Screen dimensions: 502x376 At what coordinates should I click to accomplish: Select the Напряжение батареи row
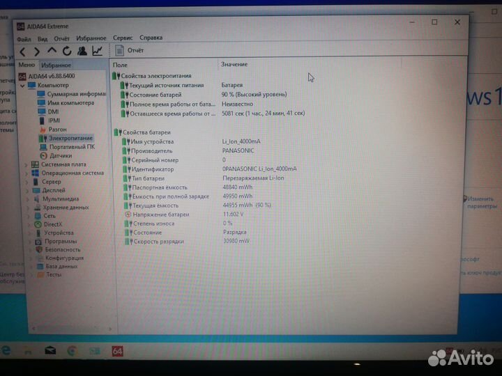[184, 214]
